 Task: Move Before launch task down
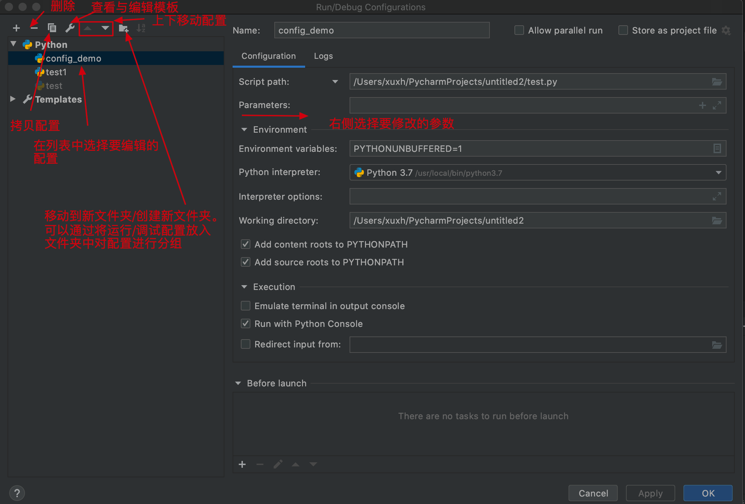313,464
